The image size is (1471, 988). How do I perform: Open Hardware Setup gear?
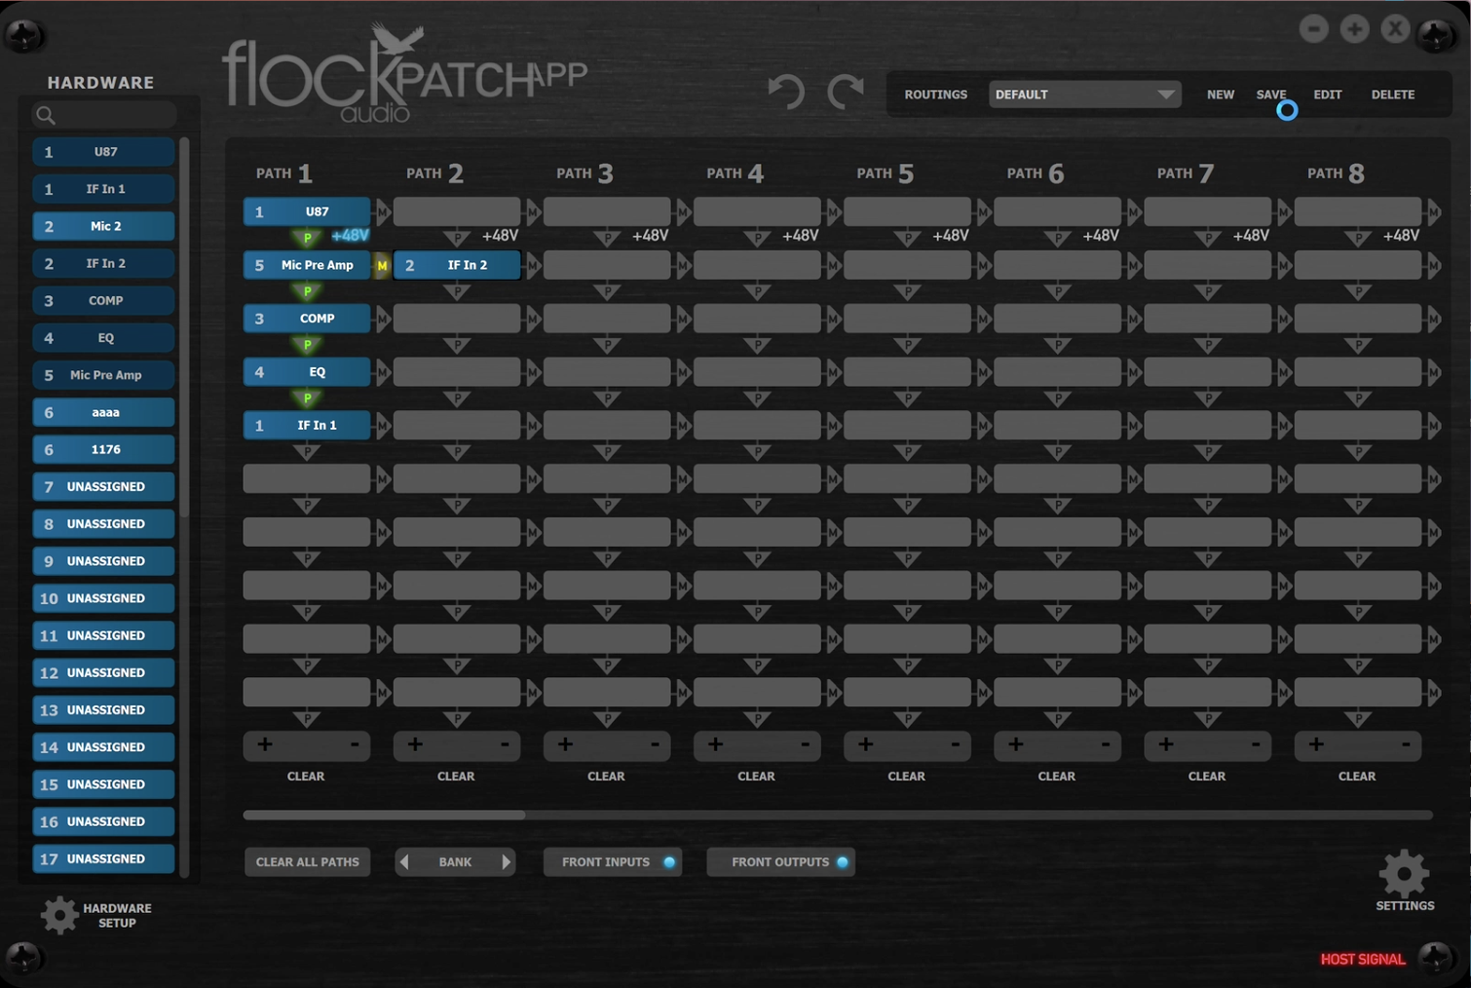(58, 915)
